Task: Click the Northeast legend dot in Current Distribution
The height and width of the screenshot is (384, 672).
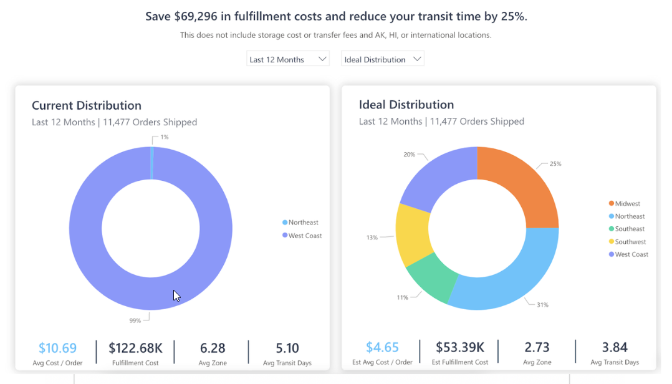Action: pos(285,223)
